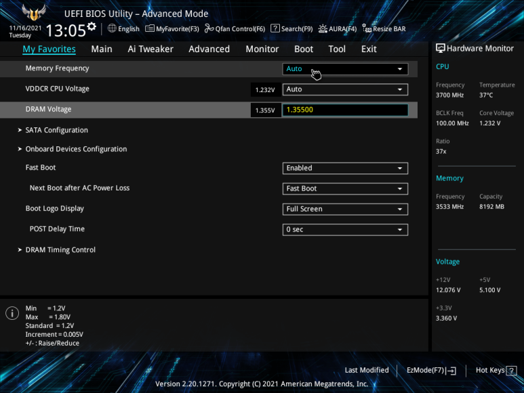Click the Resize BAR icon
The height and width of the screenshot is (393, 524).
(x=367, y=28)
